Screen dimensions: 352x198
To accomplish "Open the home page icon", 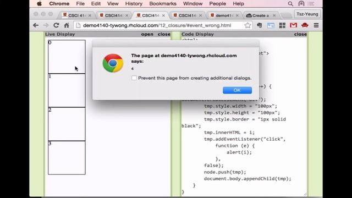I will 67,25.
